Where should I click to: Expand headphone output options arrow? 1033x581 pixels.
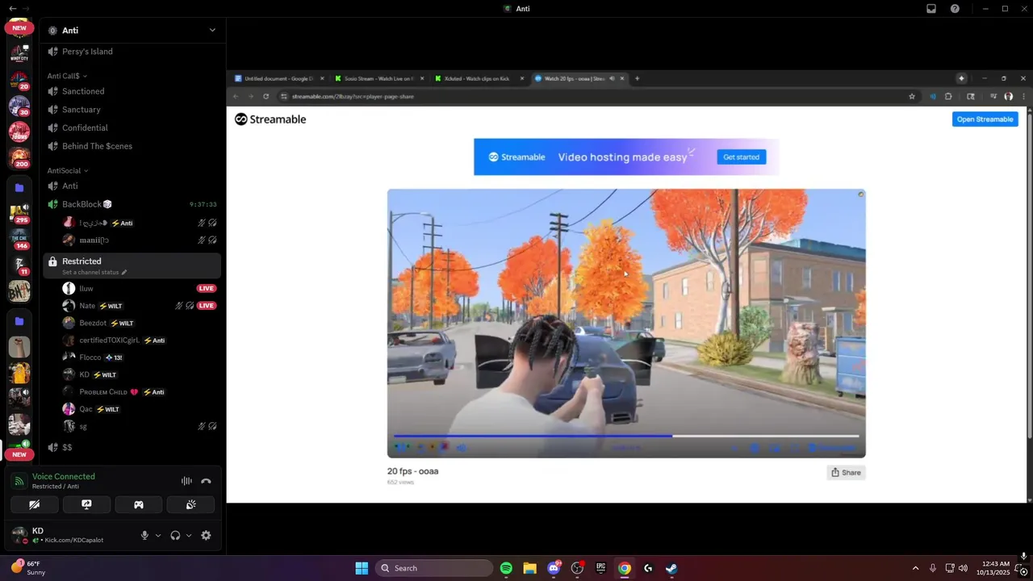[189, 535]
